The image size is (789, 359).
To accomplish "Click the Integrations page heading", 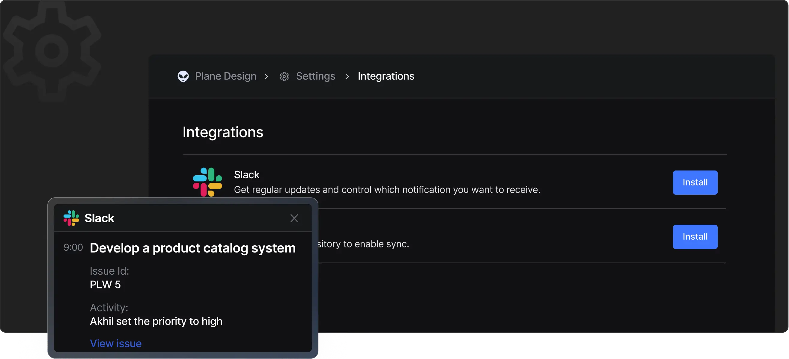I will click(223, 132).
